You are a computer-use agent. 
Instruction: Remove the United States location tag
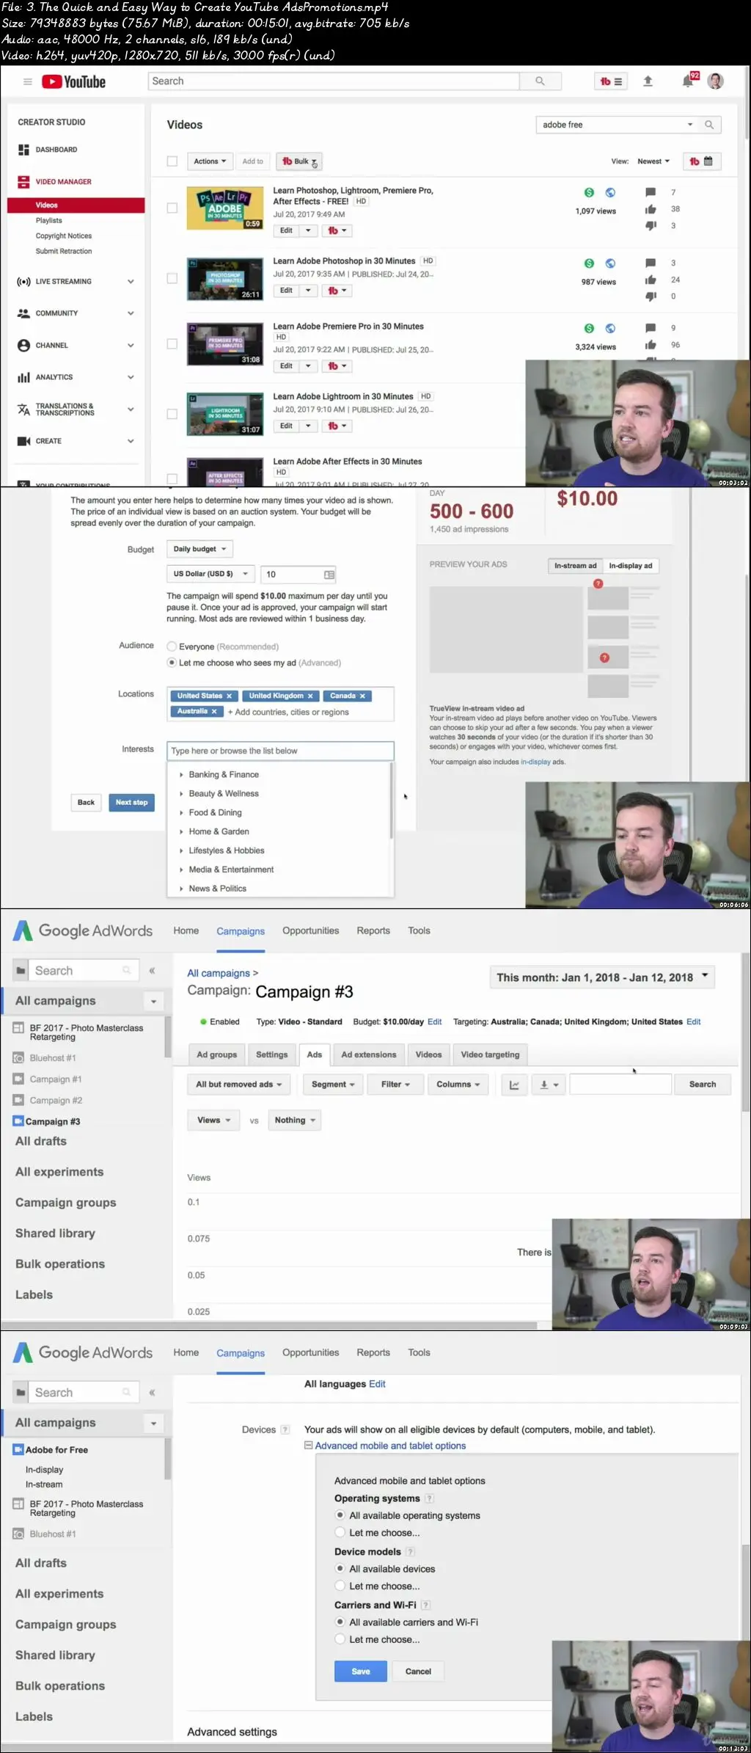[229, 696]
